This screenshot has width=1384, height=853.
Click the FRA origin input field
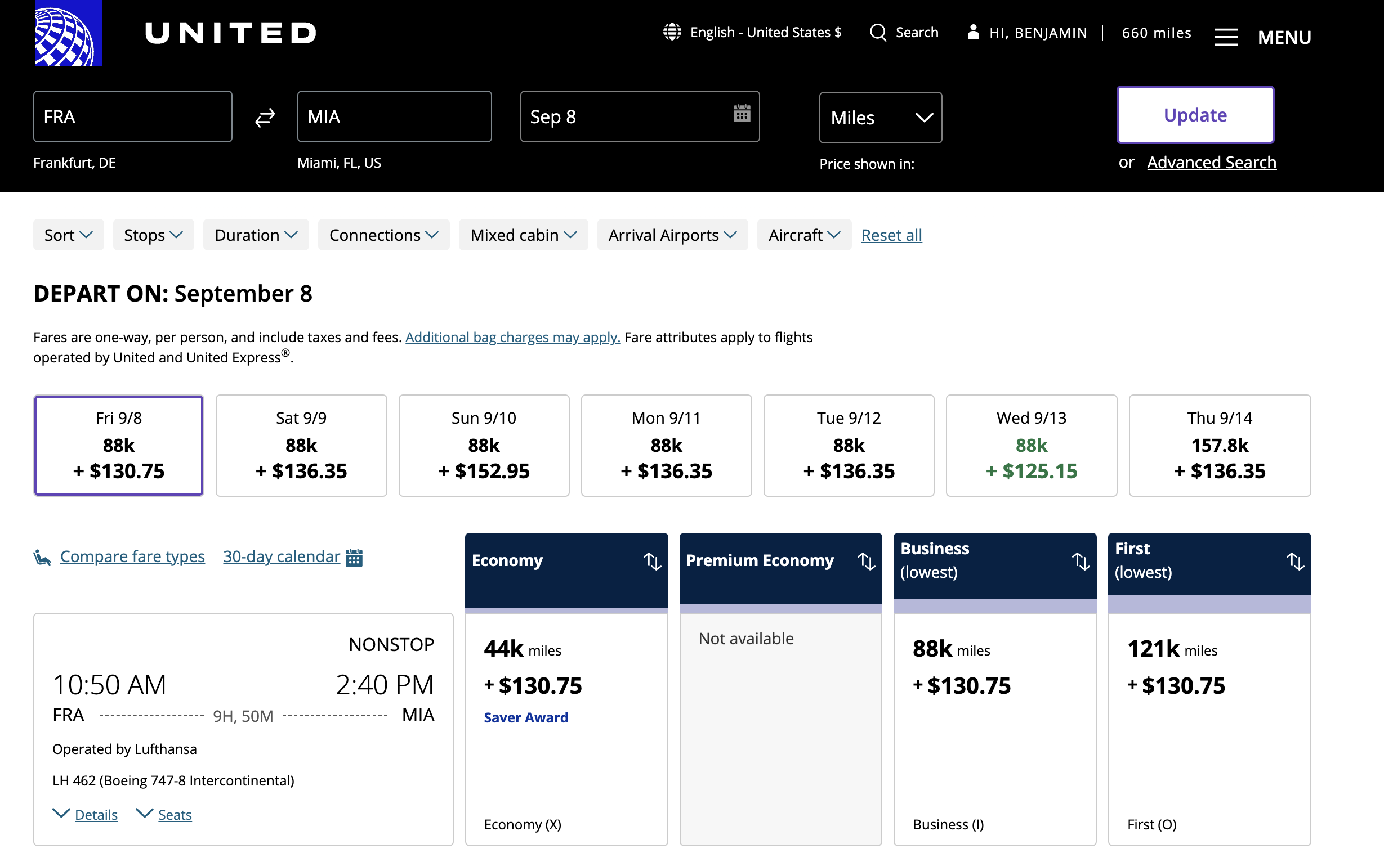pos(133,117)
